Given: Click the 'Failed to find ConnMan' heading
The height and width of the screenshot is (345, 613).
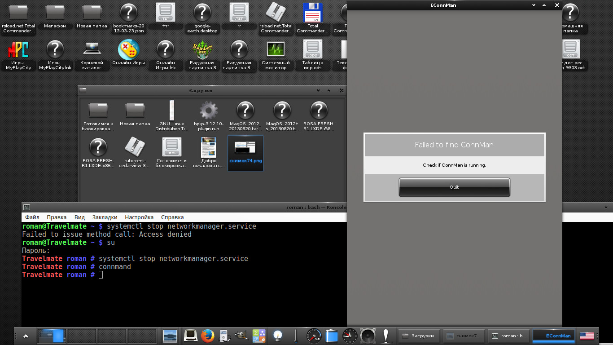Looking at the screenshot, I should point(454,145).
